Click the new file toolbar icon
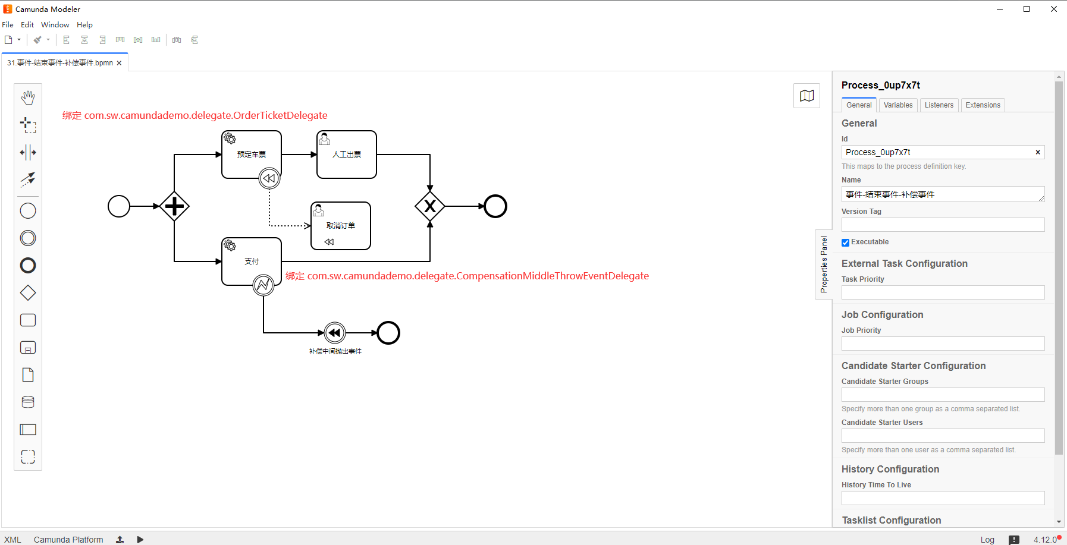The width and height of the screenshot is (1067, 545). click(8, 40)
